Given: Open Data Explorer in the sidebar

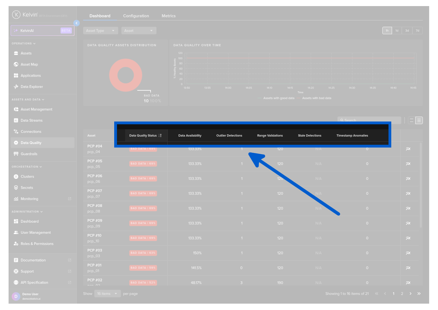Looking at the screenshot, I should pos(32,87).
